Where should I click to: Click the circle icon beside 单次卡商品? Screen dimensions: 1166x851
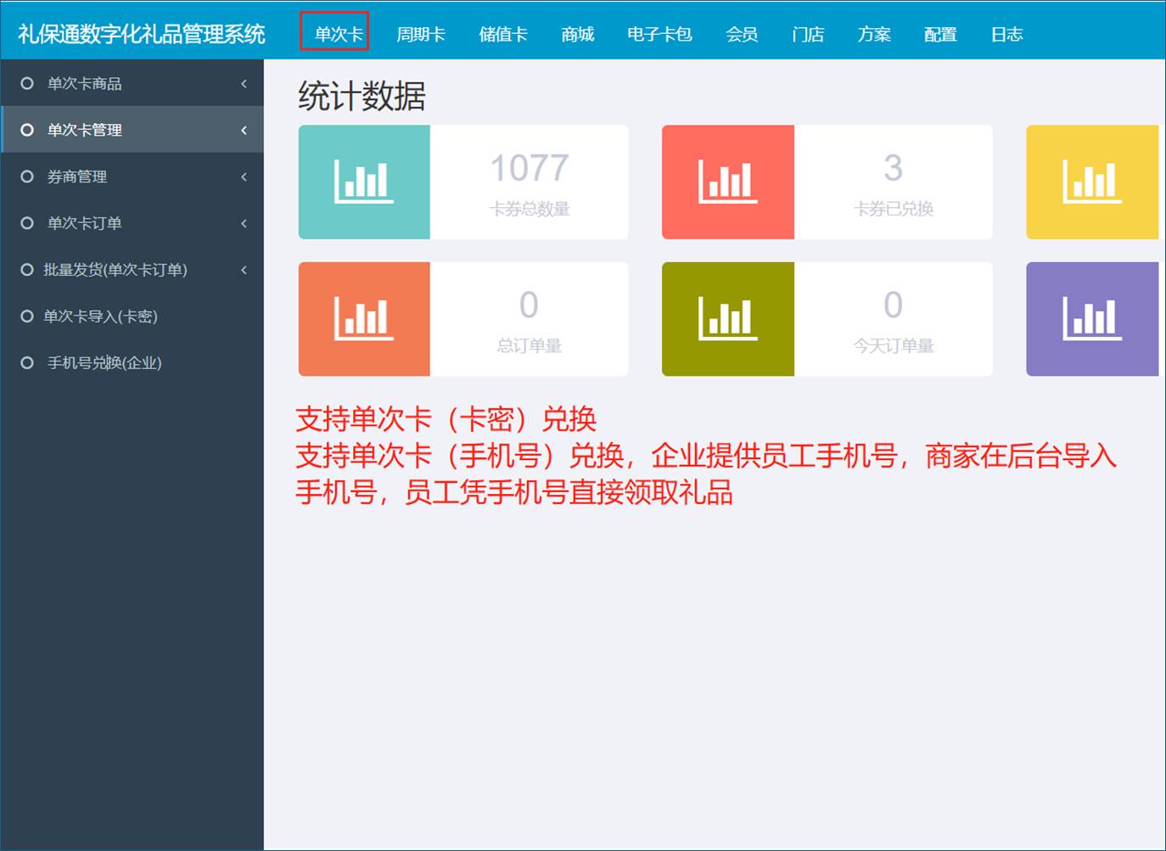(x=27, y=83)
